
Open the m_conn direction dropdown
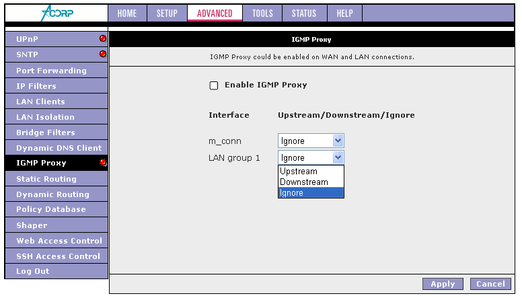[x=311, y=141]
